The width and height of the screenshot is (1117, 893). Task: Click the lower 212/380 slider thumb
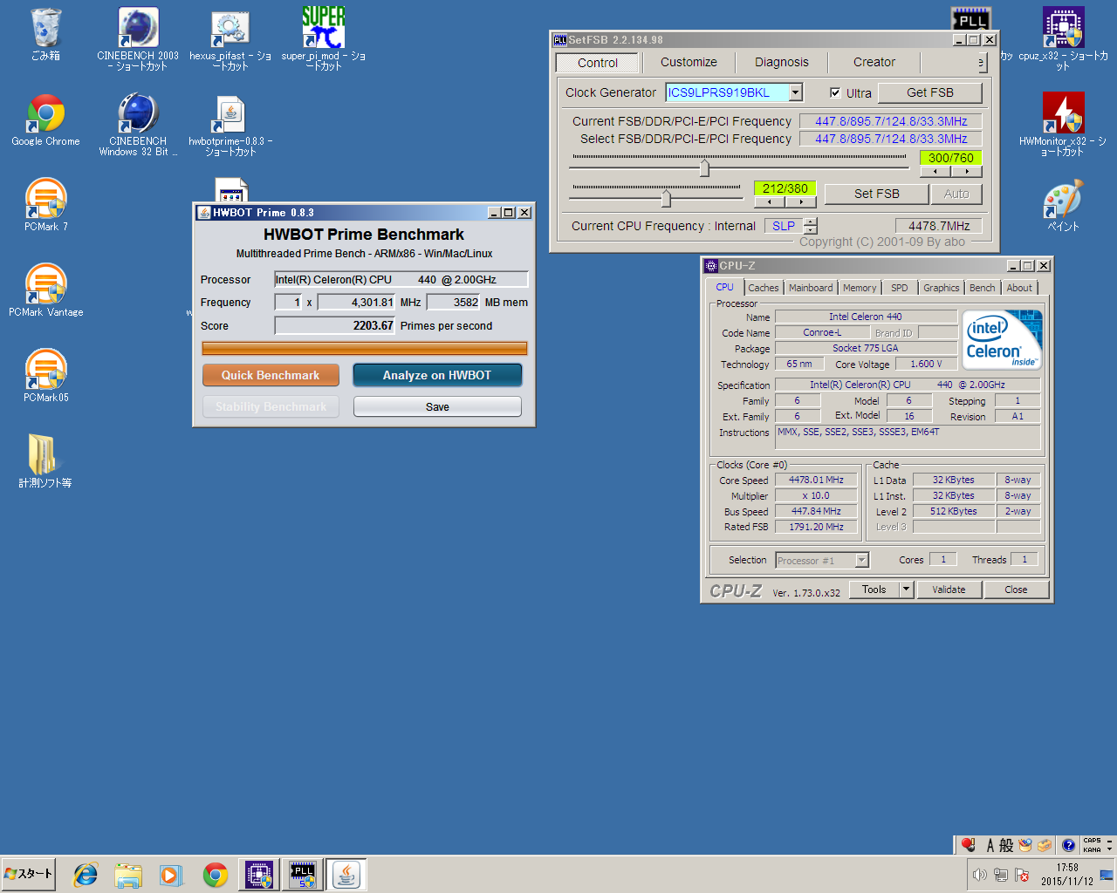point(666,198)
